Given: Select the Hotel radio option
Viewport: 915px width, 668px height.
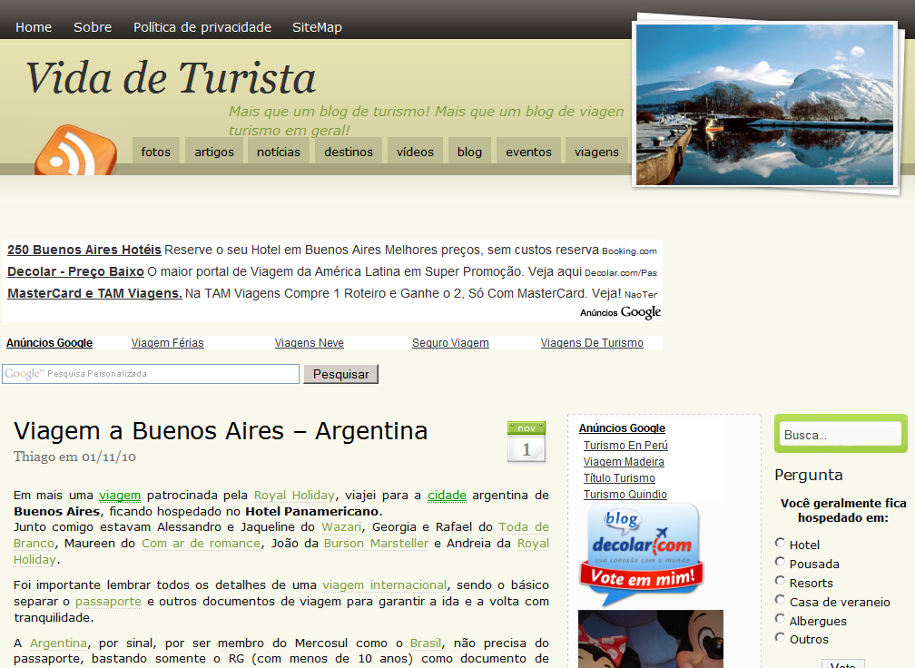Looking at the screenshot, I should point(781,543).
